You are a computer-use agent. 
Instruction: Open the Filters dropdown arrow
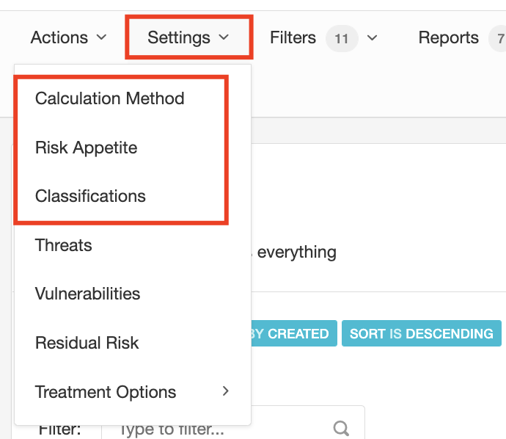(x=373, y=37)
